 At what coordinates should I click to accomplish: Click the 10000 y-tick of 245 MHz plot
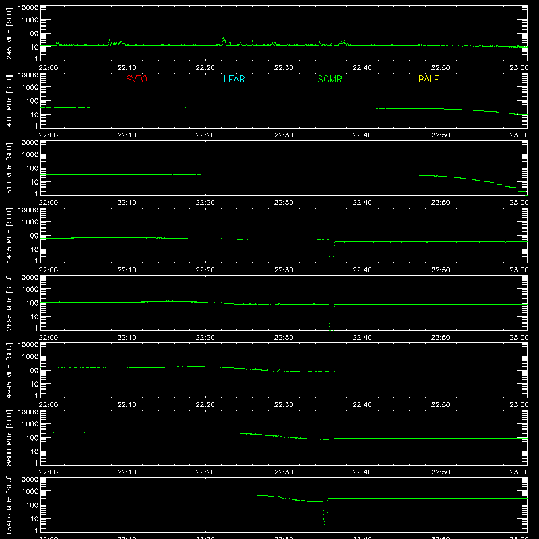click(x=28, y=7)
